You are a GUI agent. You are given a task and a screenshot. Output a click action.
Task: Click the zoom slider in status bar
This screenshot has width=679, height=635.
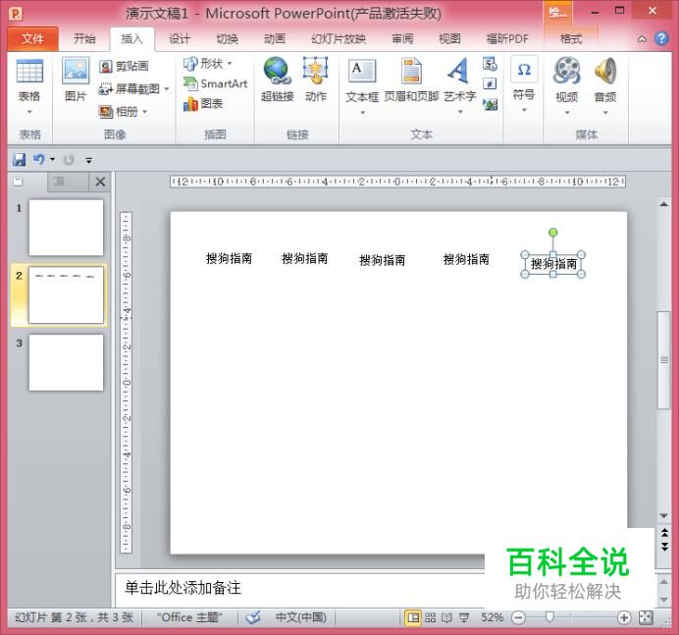pyautogui.click(x=550, y=617)
